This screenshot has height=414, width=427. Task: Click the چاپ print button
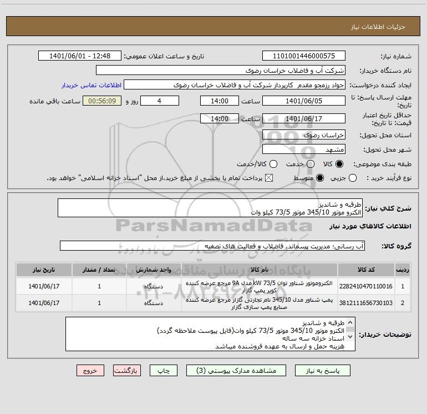tap(164, 371)
